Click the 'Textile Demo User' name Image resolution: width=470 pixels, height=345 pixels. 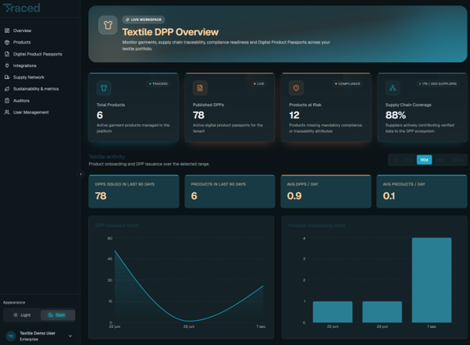point(37,333)
